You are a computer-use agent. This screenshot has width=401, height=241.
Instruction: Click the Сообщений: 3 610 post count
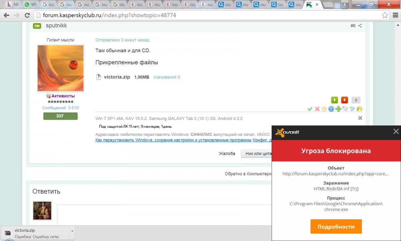click(x=60, y=108)
